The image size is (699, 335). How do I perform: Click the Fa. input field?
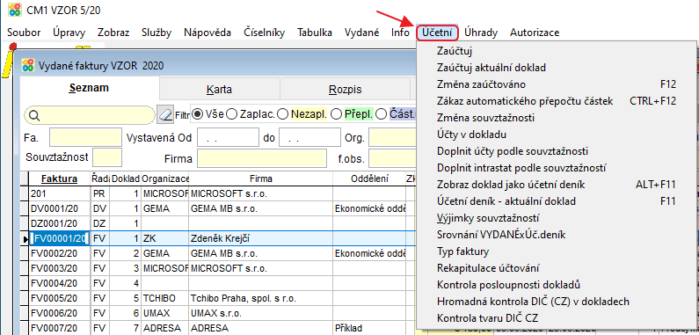(x=85, y=137)
